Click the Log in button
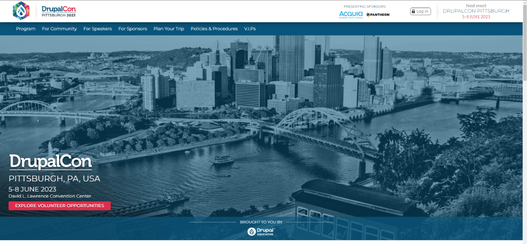This screenshot has height=244, width=527. click(420, 12)
